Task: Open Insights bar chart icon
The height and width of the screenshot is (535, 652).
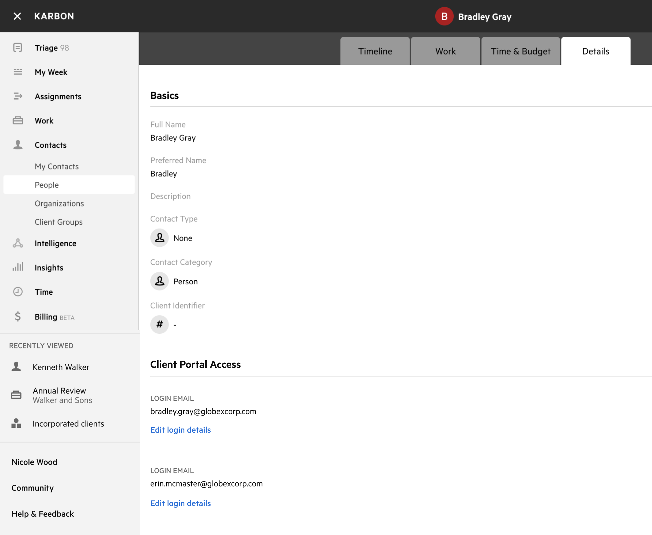Action: tap(18, 267)
